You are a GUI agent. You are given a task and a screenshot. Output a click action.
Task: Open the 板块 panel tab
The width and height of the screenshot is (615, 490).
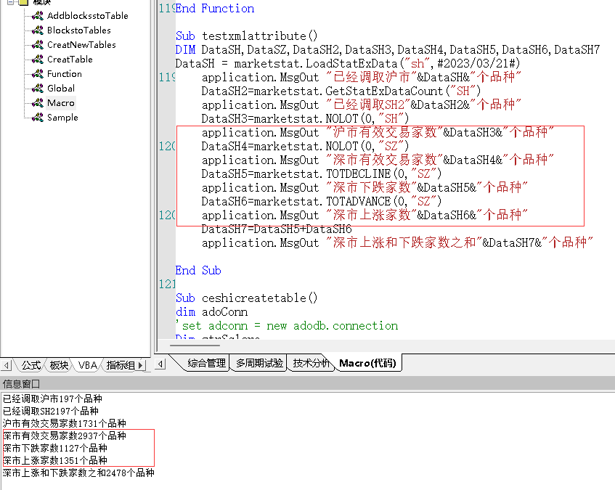[x=60, y=365]
